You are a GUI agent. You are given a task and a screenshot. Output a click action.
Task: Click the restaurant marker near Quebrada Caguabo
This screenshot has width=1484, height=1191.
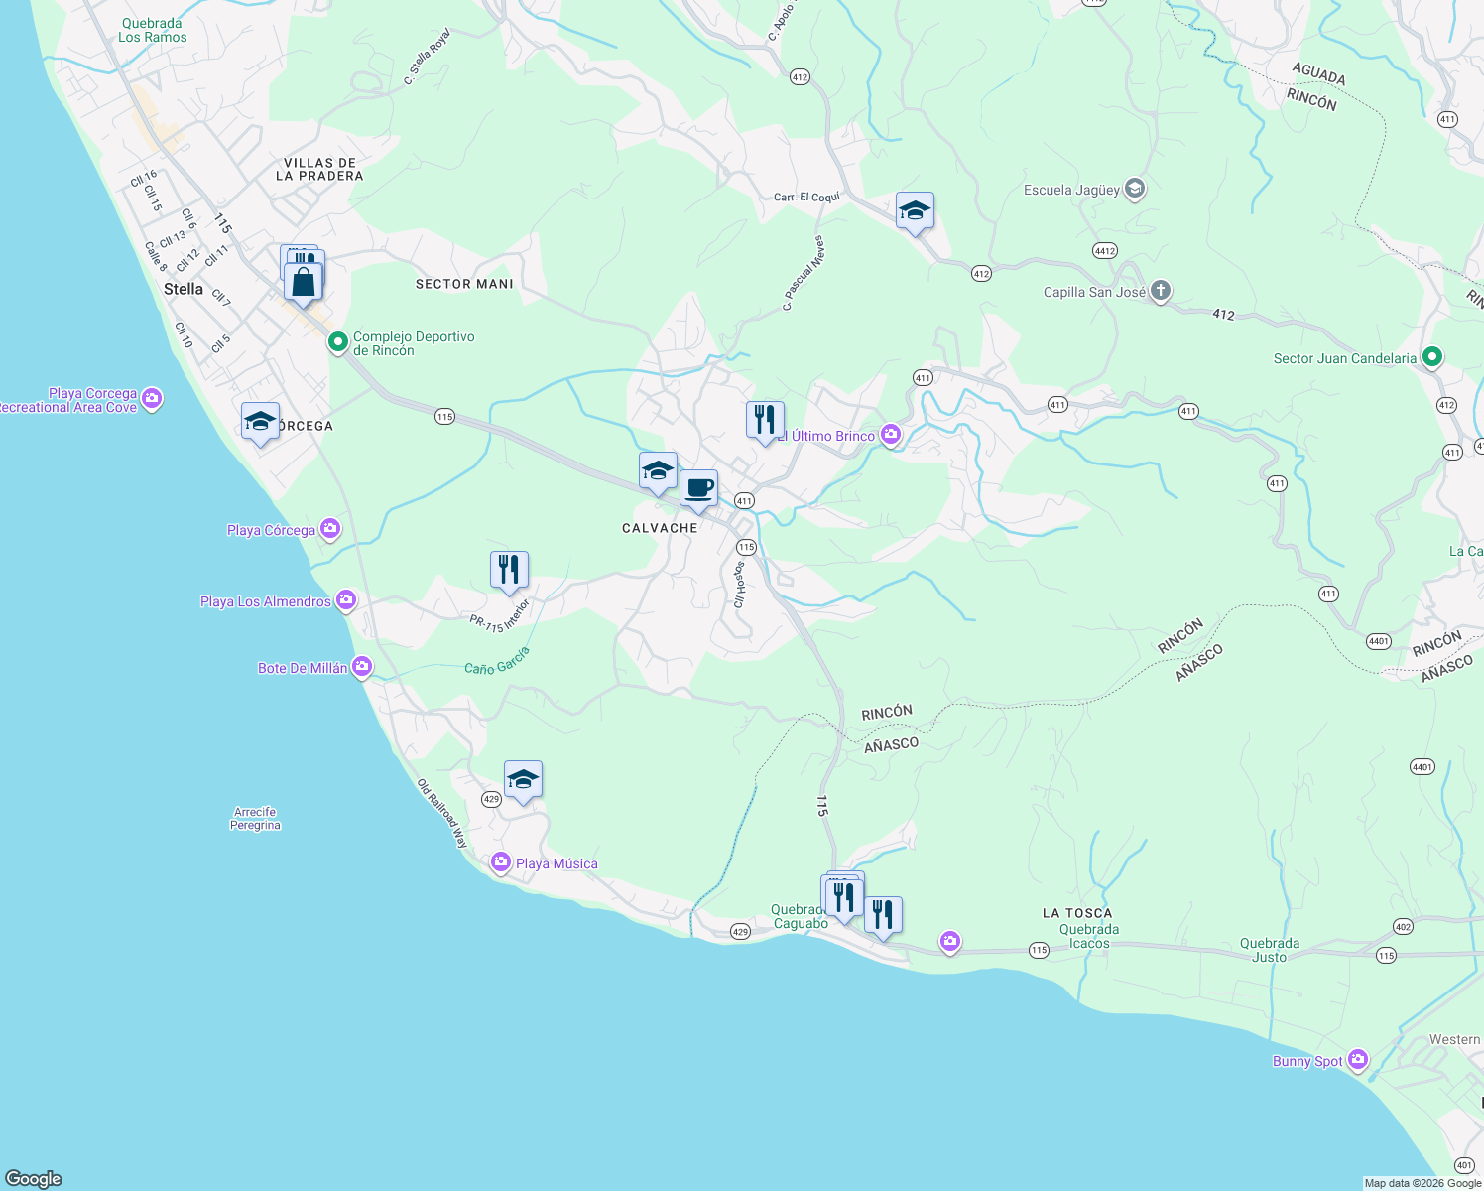pos(843,896)
